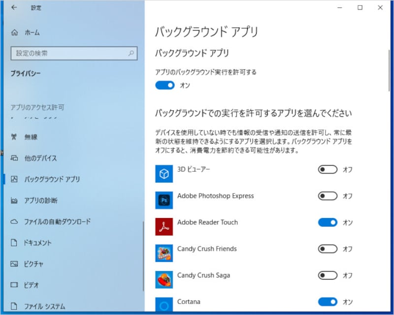Click the magnifier icon in search box
The height and width of the screenshot is (315, 394).
coord(131,53)
